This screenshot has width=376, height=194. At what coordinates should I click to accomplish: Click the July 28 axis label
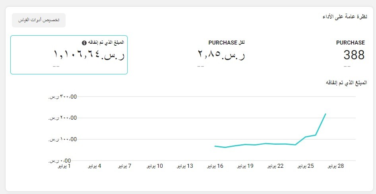click(x=336, y=166)
